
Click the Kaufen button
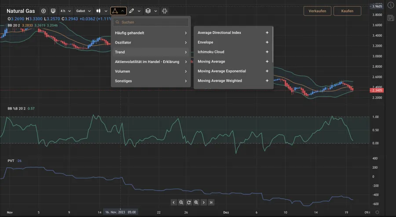pos(347,11)
